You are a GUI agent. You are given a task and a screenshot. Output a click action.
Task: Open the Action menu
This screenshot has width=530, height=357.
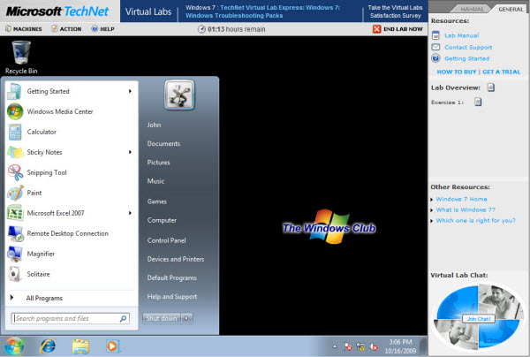tap(66, 29)
